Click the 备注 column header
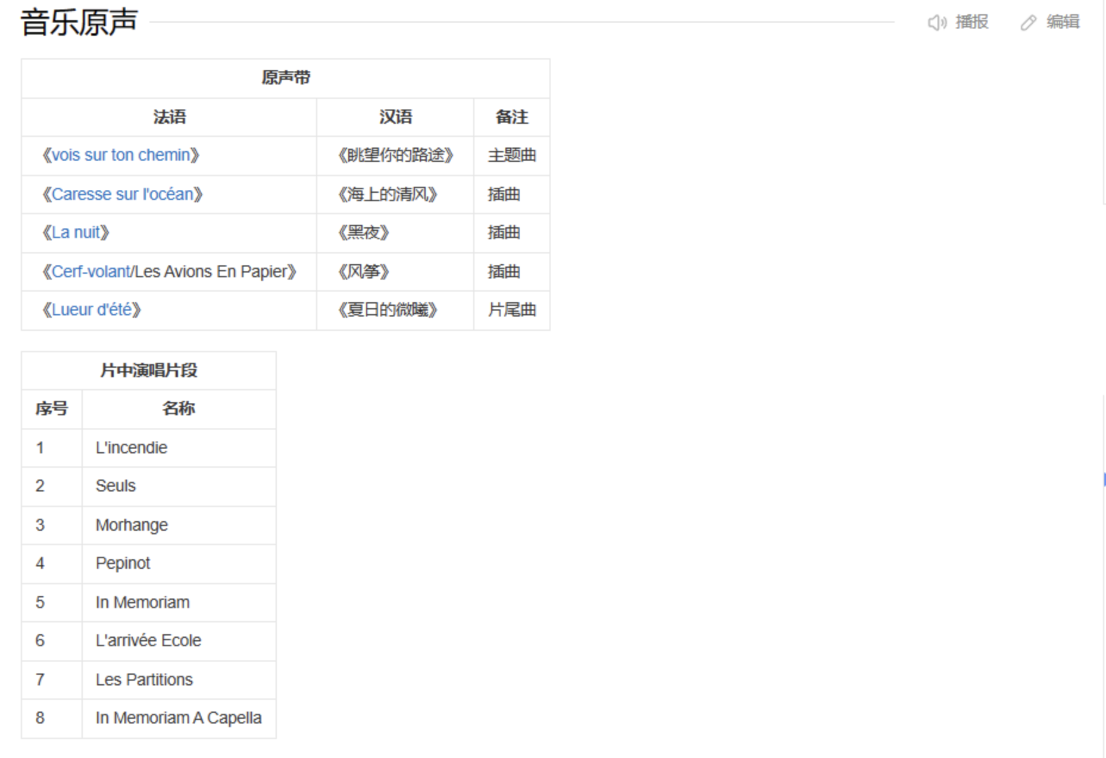The width and height of the screenshot is (1106, 758). tap(512, 117)
